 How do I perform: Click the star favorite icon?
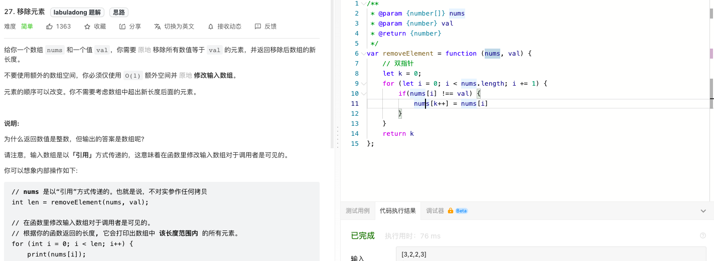pos(87,27)
